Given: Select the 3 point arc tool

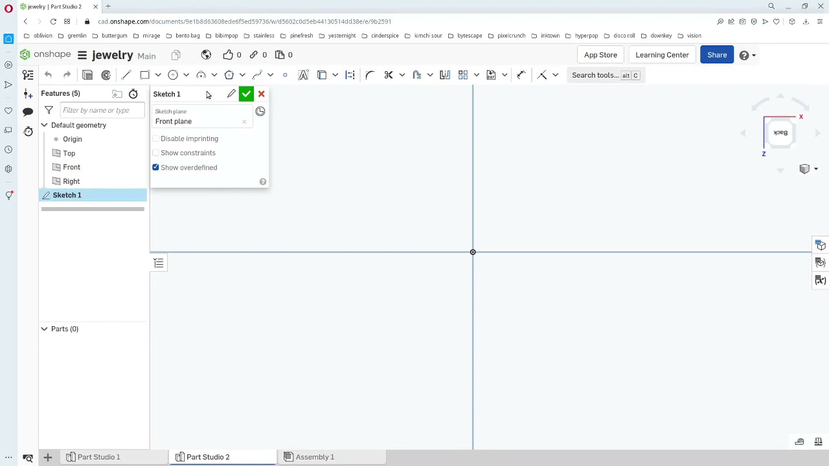Looking at the screenshot, I should tap(201, 75).
